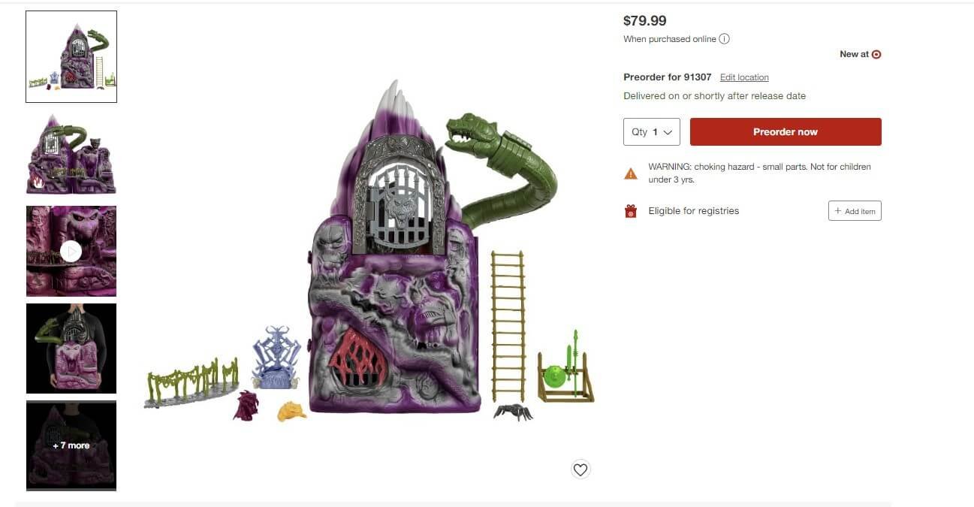Open the '+ 7 more' images thumbnail
The width and height of the screenshot is (974, 507).
point(71,445)
